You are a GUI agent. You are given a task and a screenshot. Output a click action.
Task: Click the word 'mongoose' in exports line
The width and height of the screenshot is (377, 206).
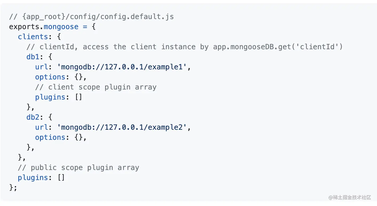point(61,27)
